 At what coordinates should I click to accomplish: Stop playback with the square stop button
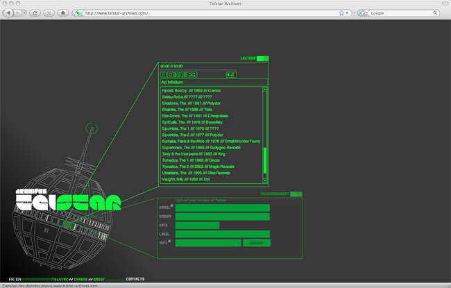170,74
